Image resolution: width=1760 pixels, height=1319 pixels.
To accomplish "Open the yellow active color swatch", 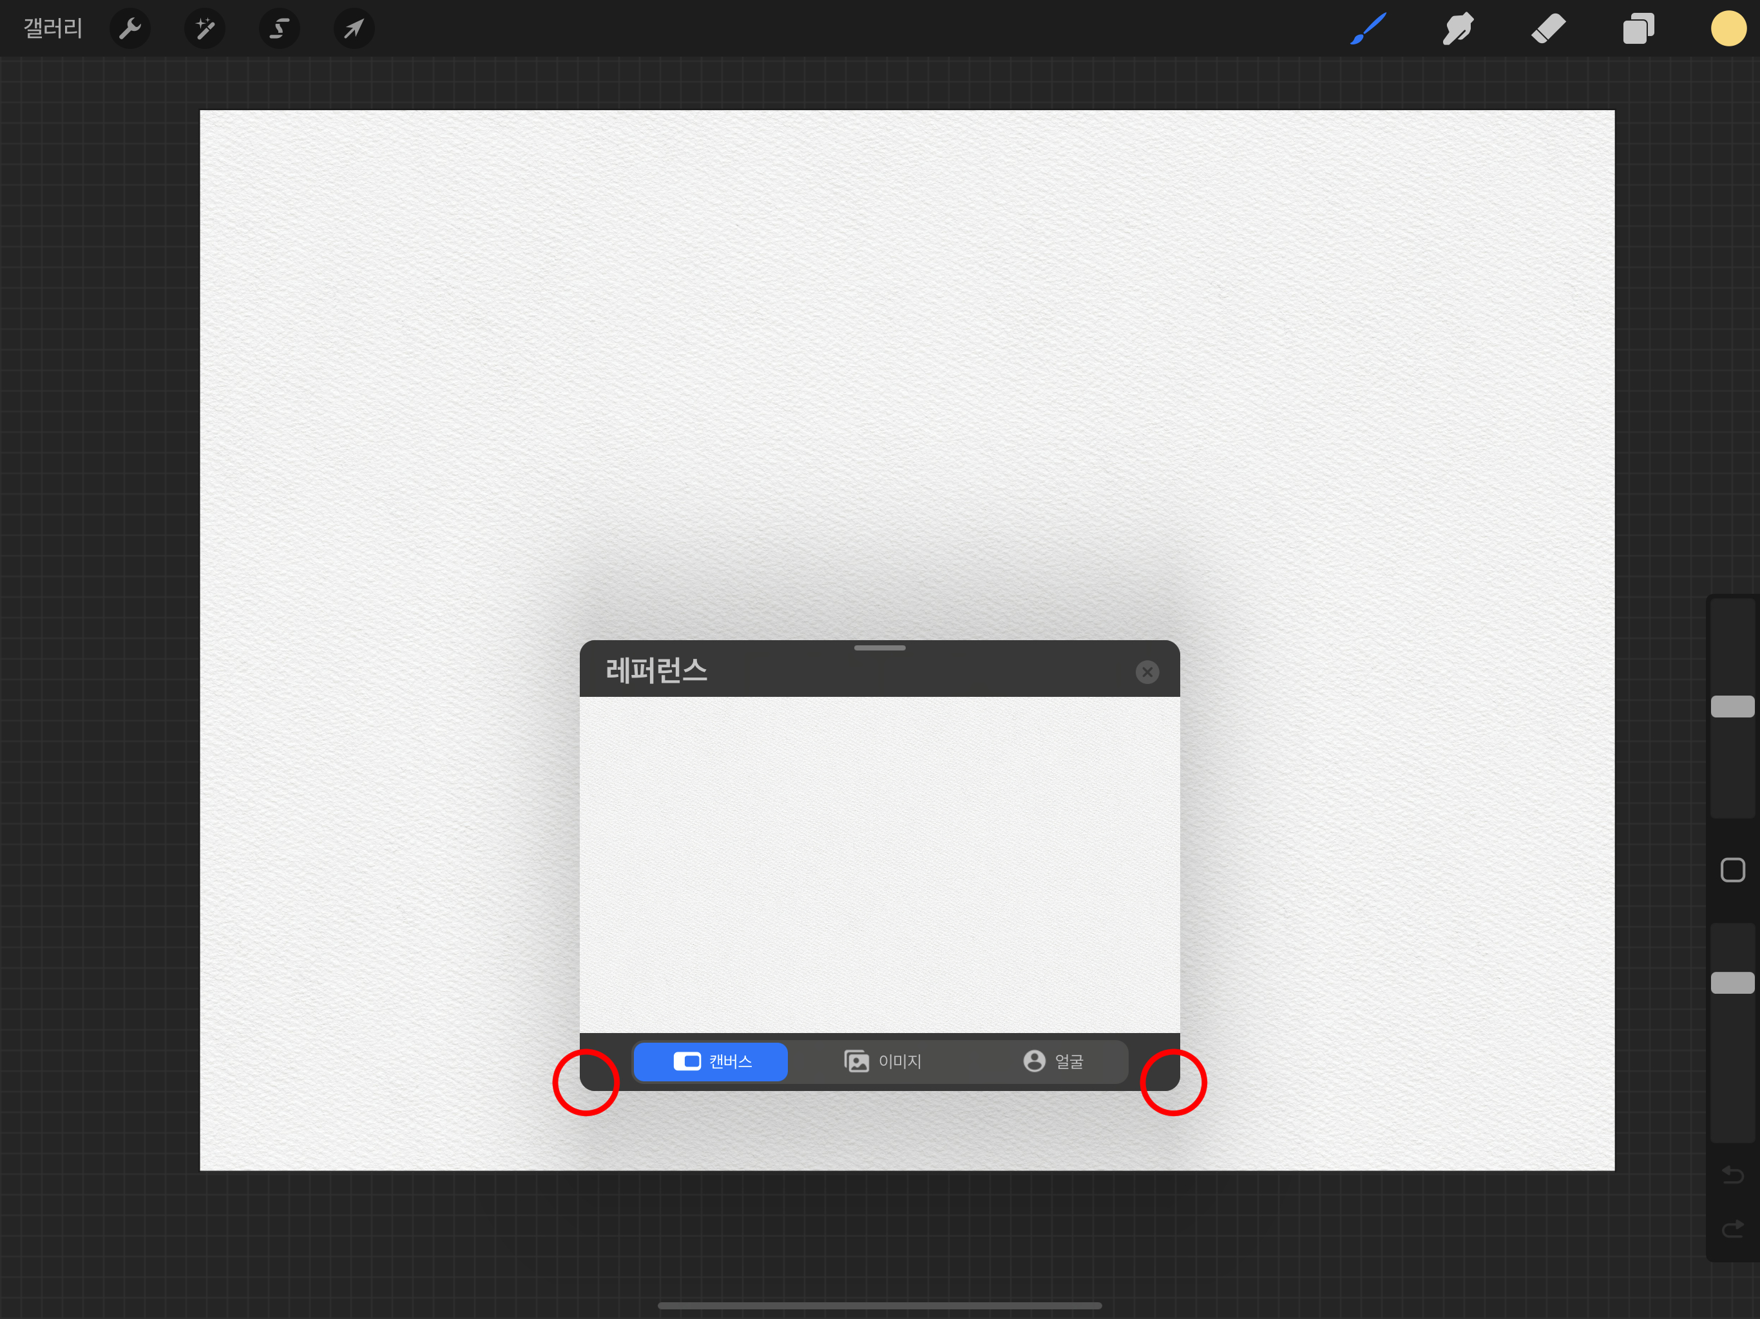I will [1728, 28].
